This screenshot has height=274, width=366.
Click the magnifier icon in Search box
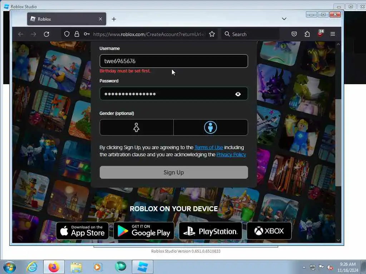[227, 34]
